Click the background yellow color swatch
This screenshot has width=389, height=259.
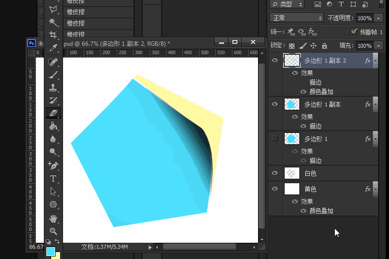(x=58, y=256)
